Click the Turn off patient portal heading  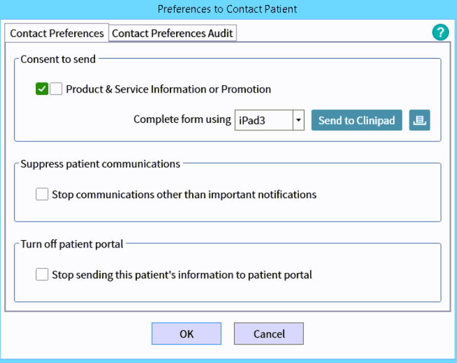(72, 244)
